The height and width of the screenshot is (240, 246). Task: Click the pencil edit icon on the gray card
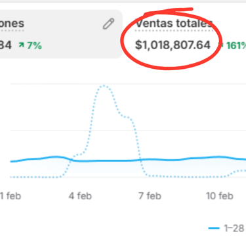[108, 24]
